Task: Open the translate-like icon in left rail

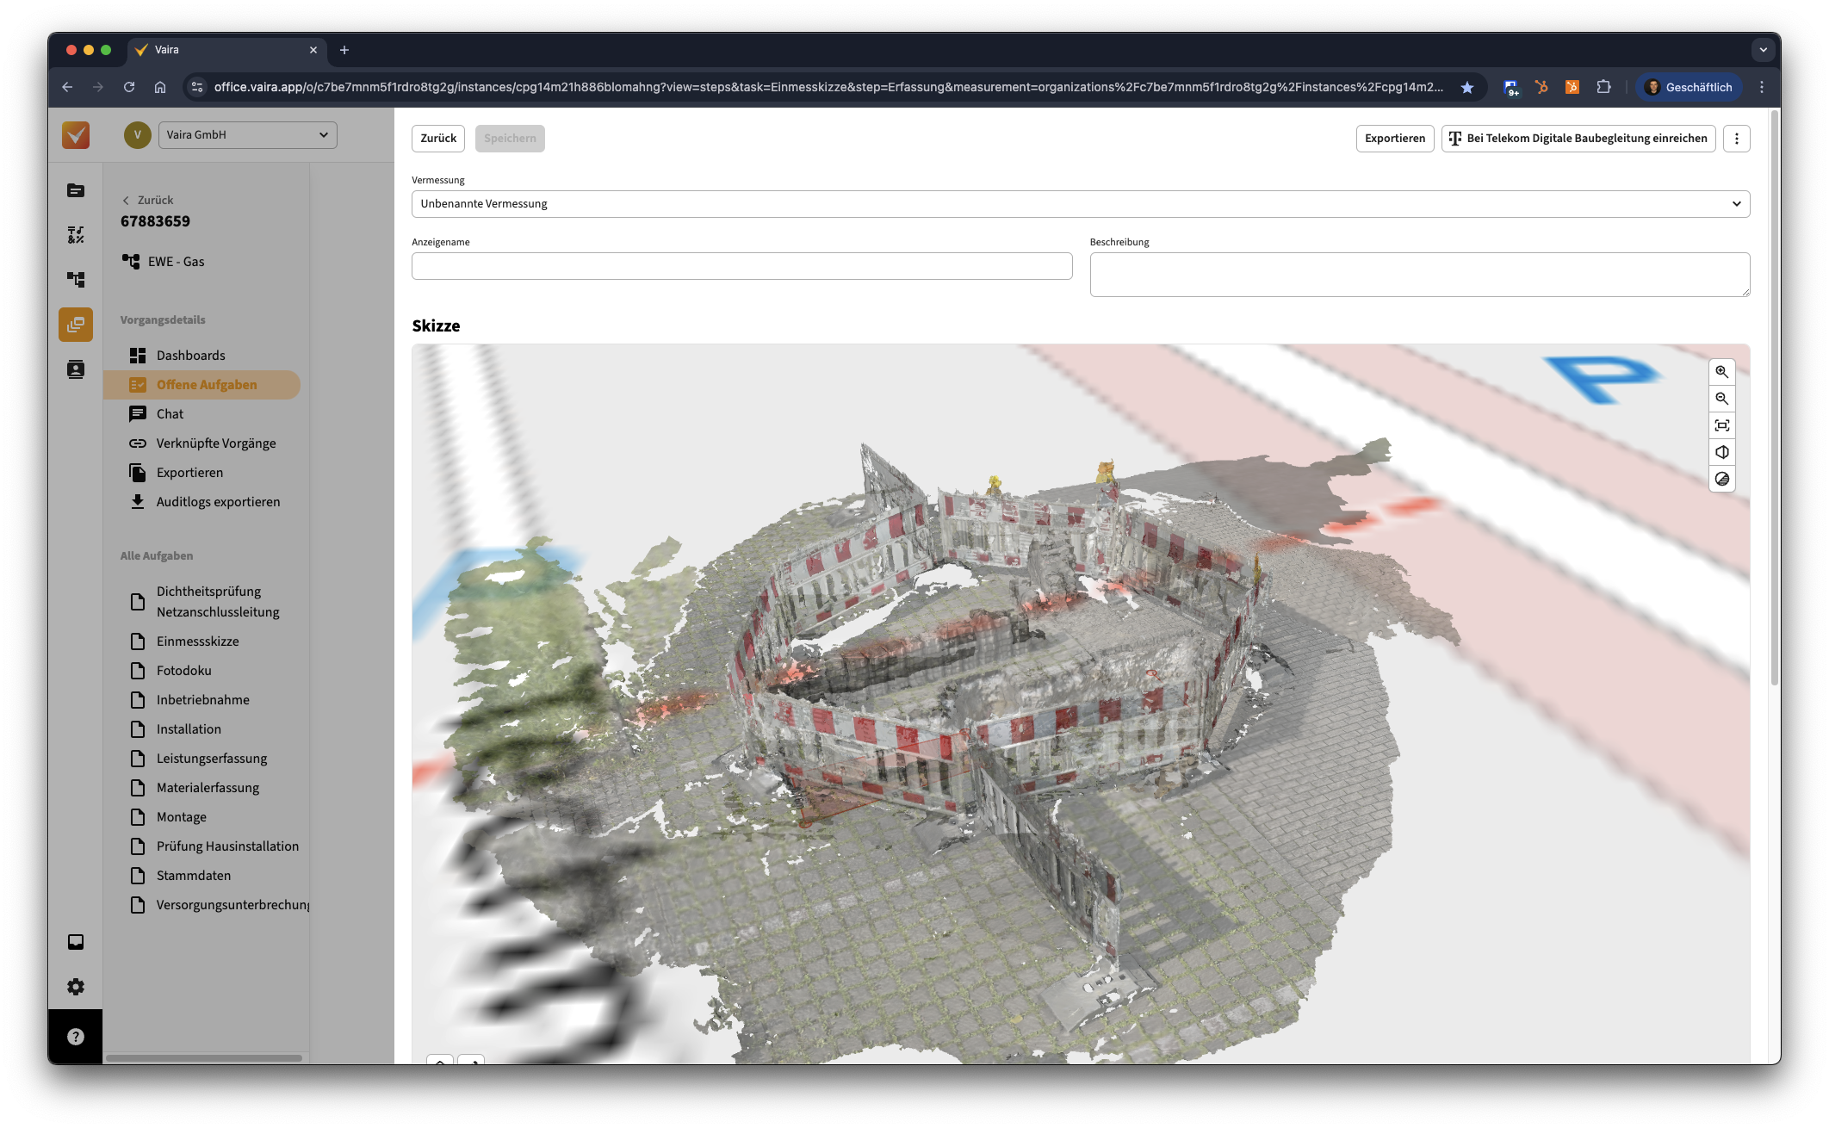Action: click(x=76, y=235)
